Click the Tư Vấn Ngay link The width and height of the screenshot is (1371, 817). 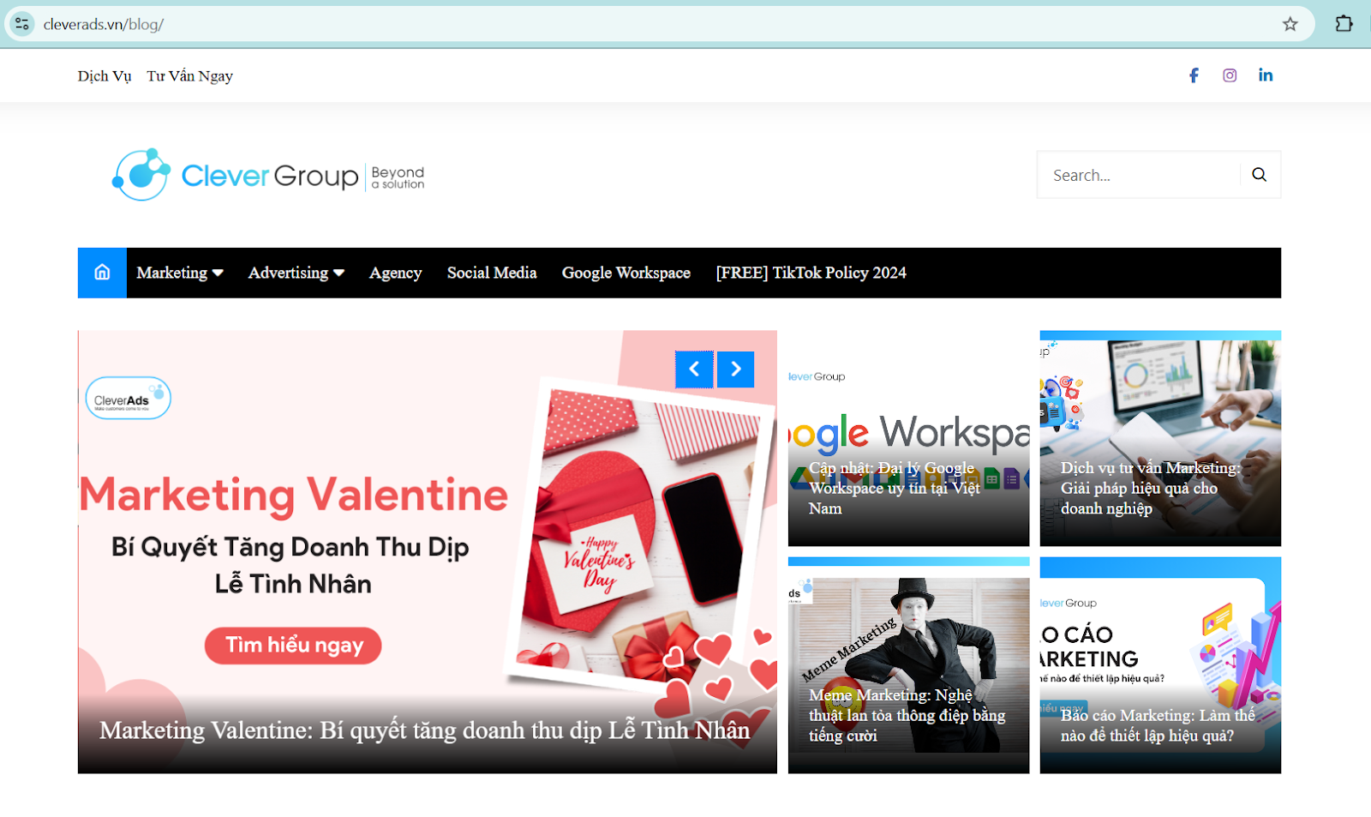(x=189, y=76)
